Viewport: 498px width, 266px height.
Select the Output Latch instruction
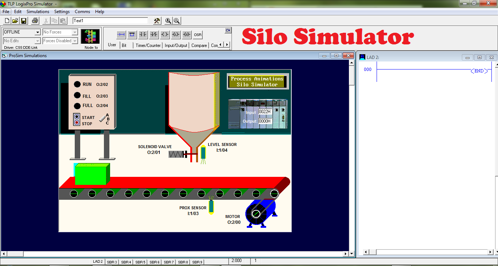coord(175,34)
